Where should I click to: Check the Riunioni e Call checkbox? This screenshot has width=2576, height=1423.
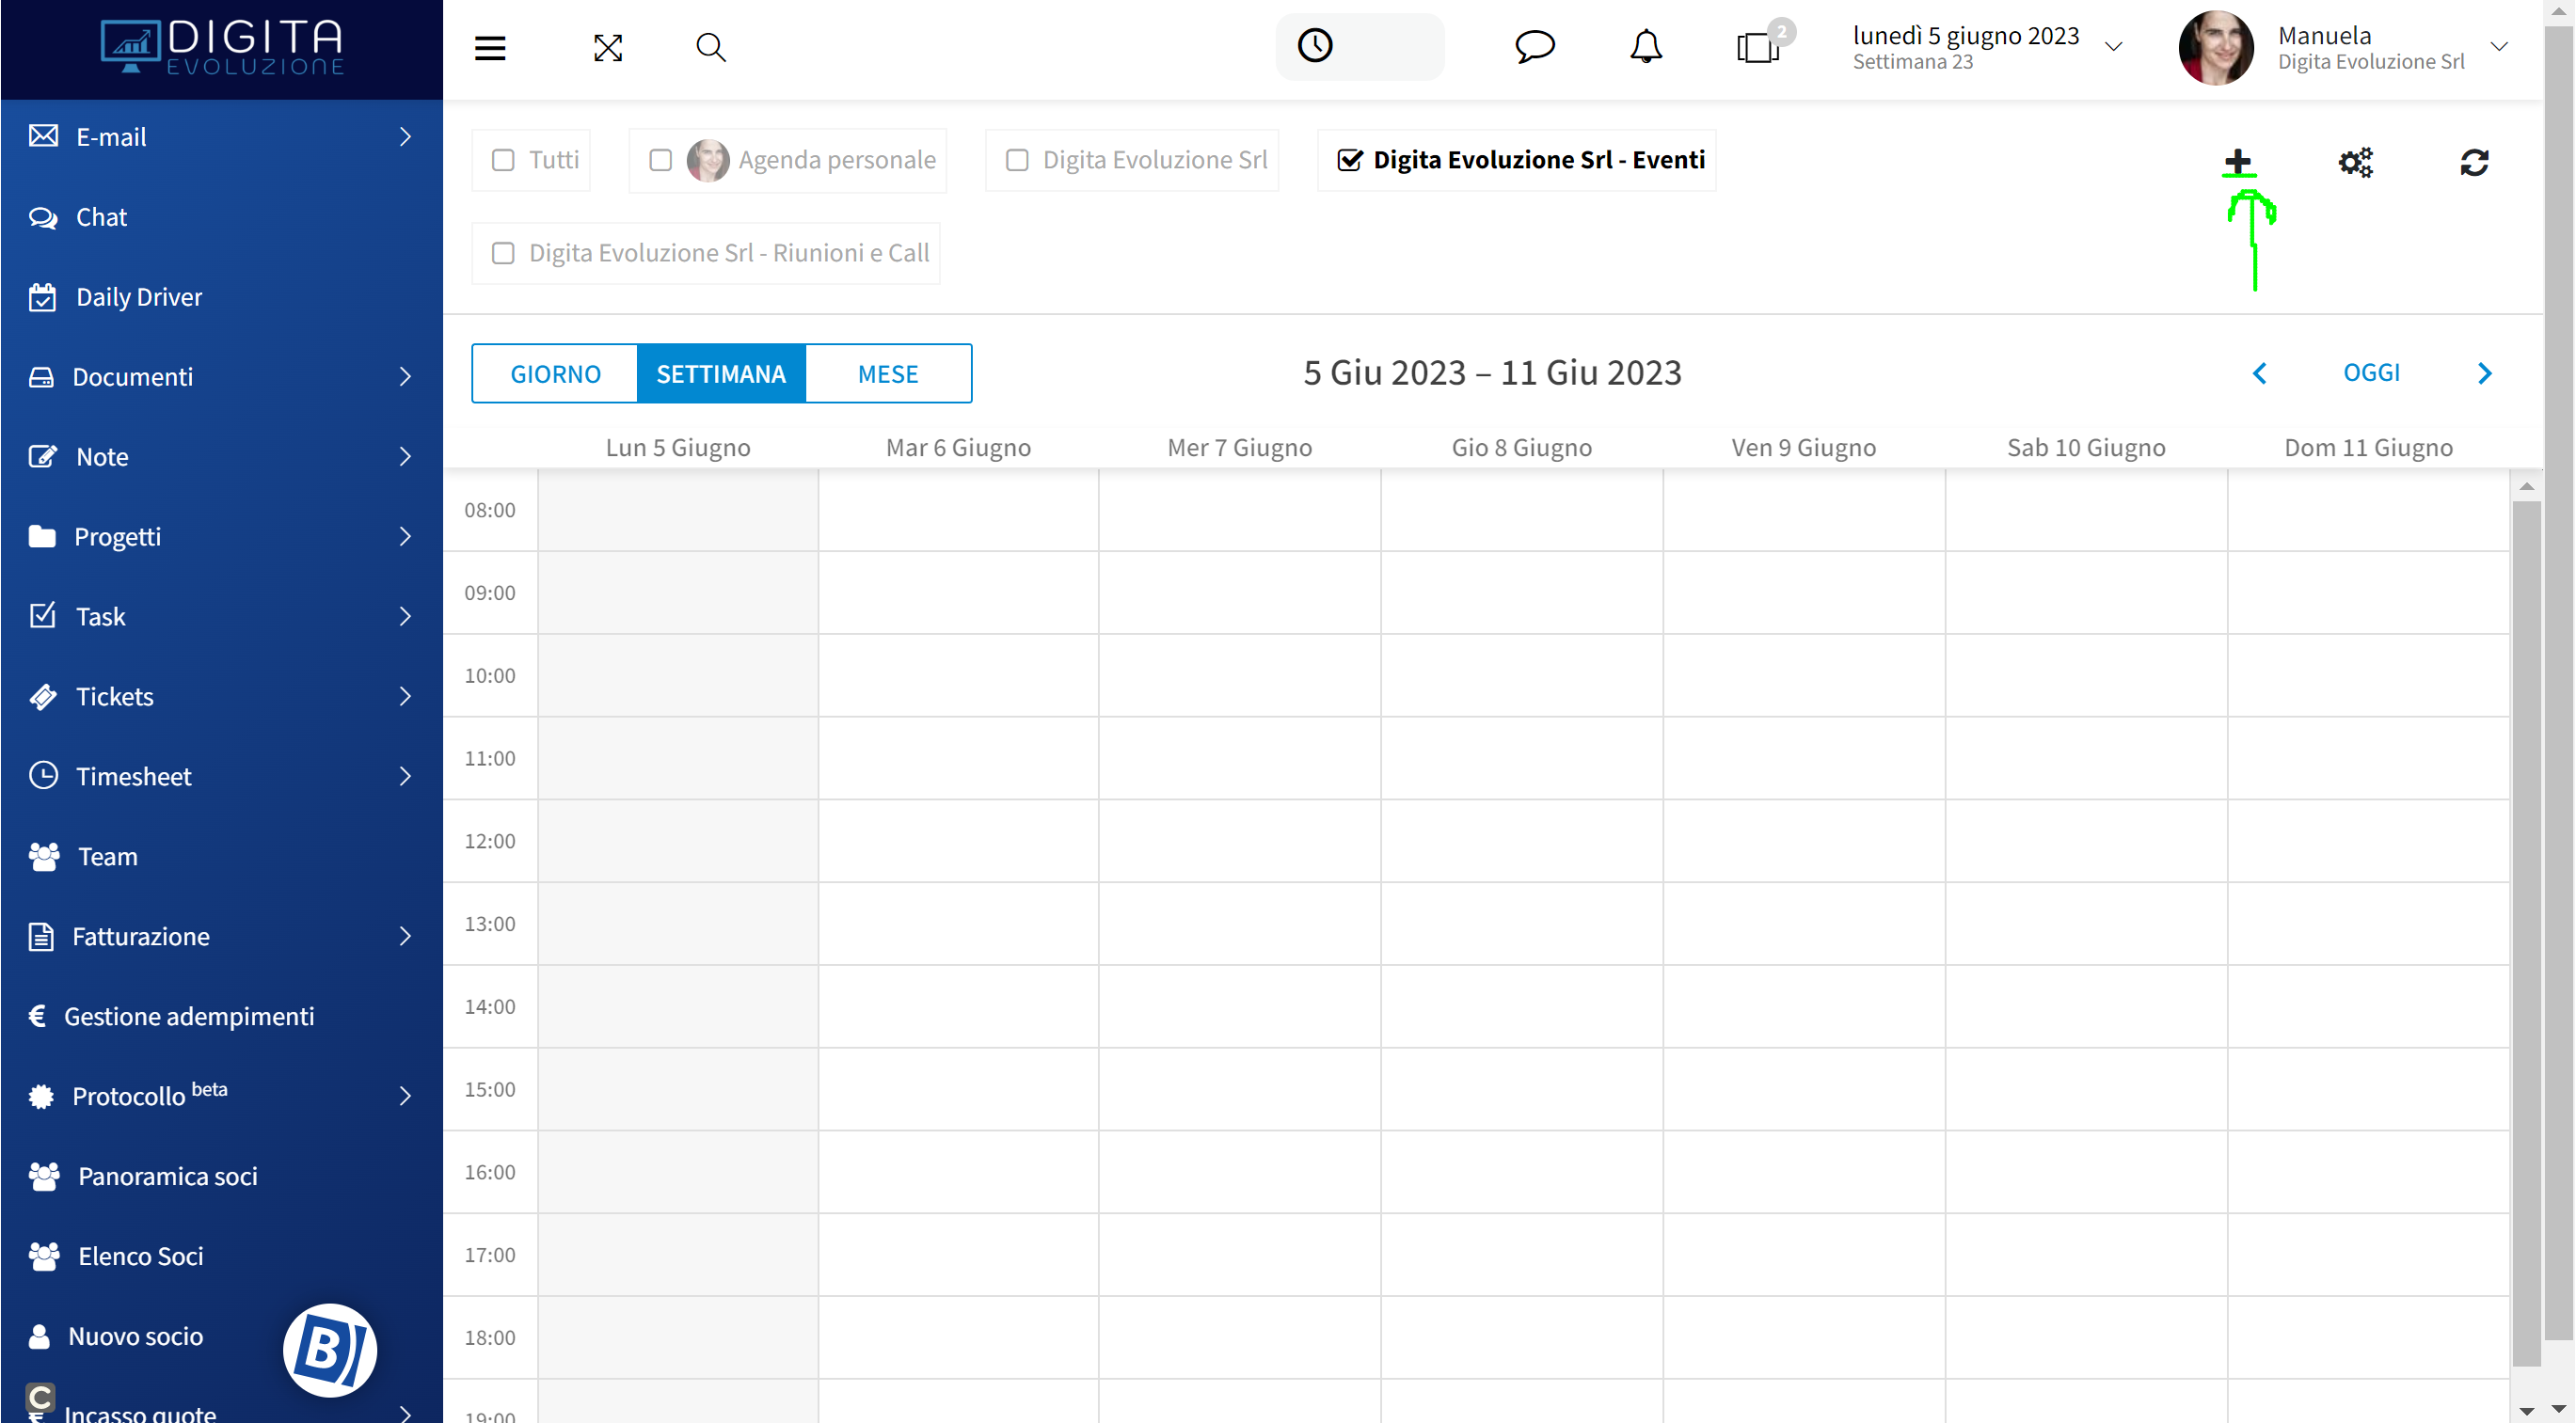pyautogui.click(x=503, y=253)
